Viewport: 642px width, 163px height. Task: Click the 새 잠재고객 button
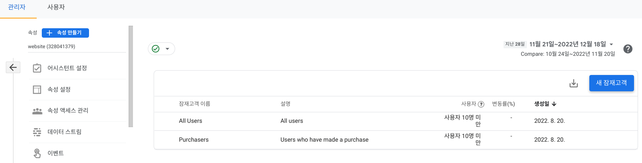611,83
